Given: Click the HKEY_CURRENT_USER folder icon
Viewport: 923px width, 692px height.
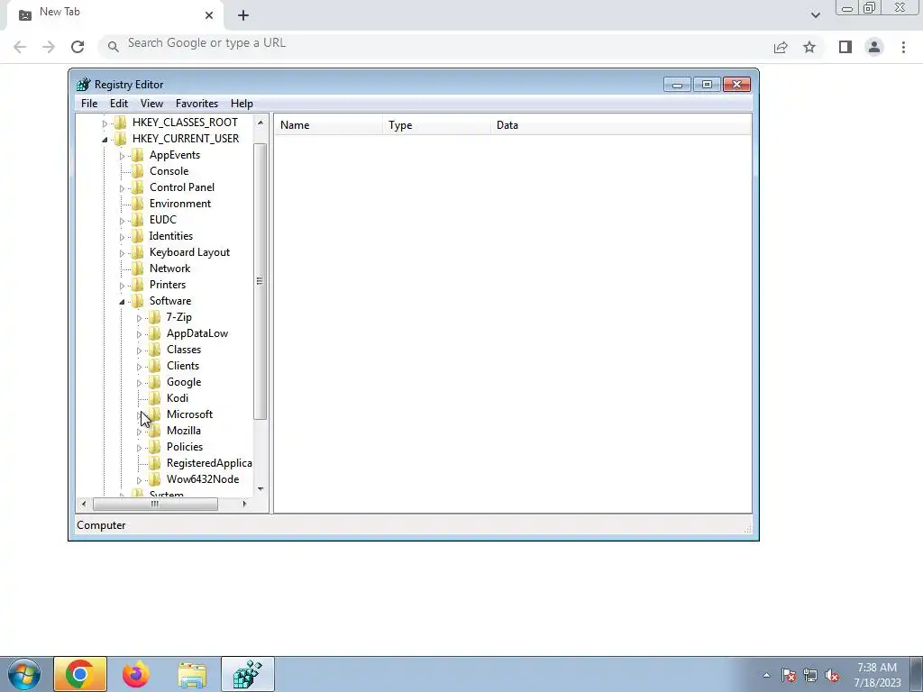Looking at the screenshot, I should [x=120, y=138].
